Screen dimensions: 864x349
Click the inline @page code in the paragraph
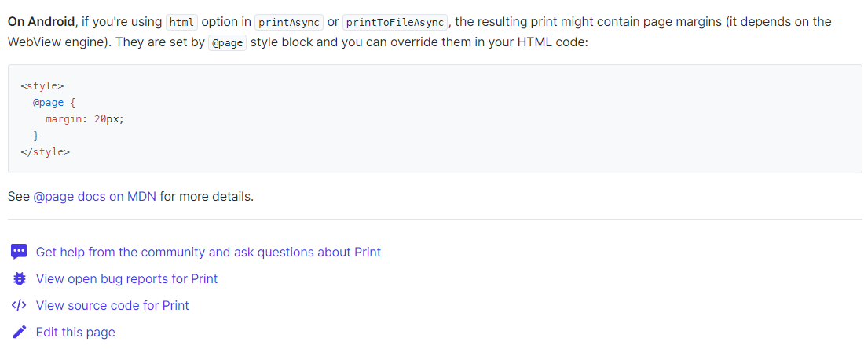click(227, 43)
